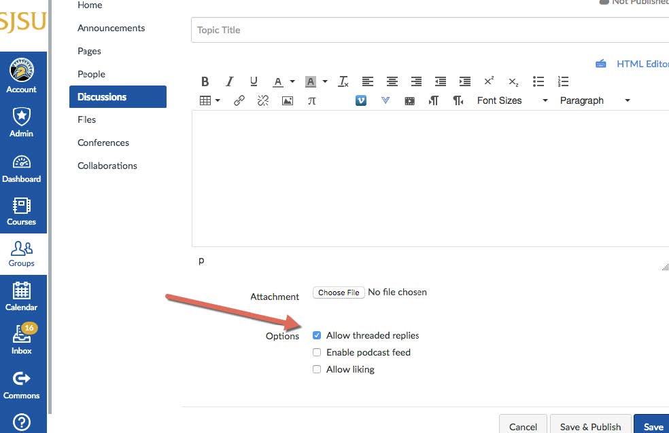Expand the Paragraph format dropdown
This screenshot has width=669, height=433.
[x=595, y=100]
